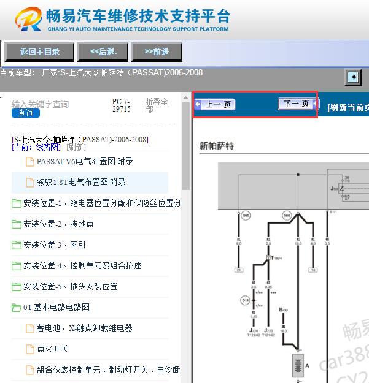The image size is (369, 383).
Task: Click the left arrow icon on 上一页
Action: [198, 105]
